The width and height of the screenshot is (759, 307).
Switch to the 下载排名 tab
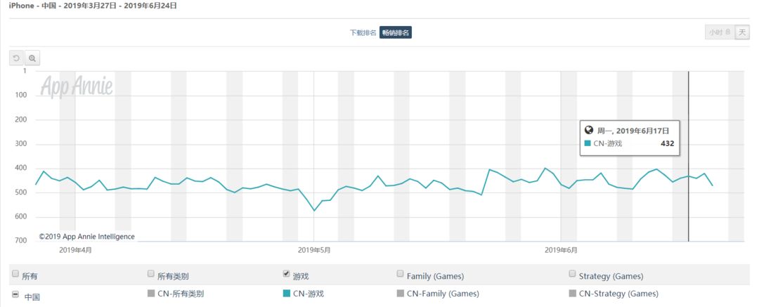tap(363, 32)
